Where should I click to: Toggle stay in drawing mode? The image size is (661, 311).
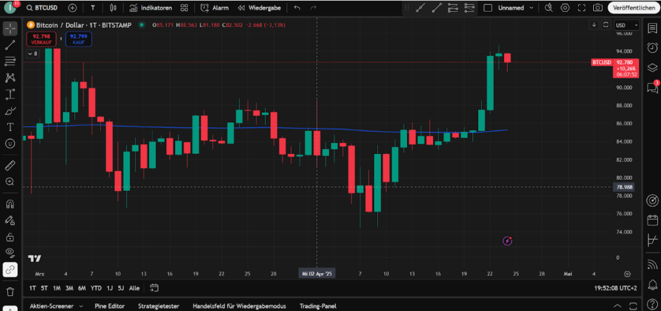[x=10, y=220]
